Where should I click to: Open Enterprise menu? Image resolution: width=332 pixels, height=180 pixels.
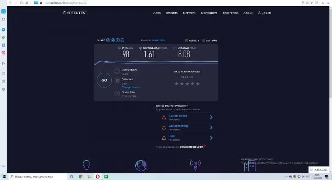coord(230,13)
